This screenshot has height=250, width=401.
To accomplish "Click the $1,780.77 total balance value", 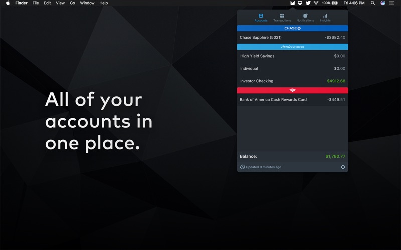I will (335, 156).
